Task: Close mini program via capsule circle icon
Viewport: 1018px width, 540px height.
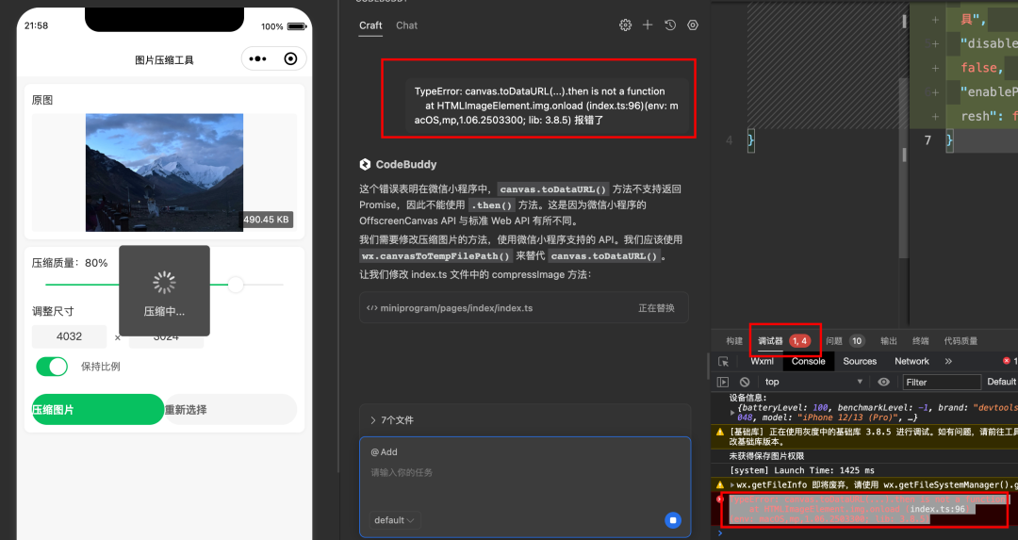Action: pos(291,59)
